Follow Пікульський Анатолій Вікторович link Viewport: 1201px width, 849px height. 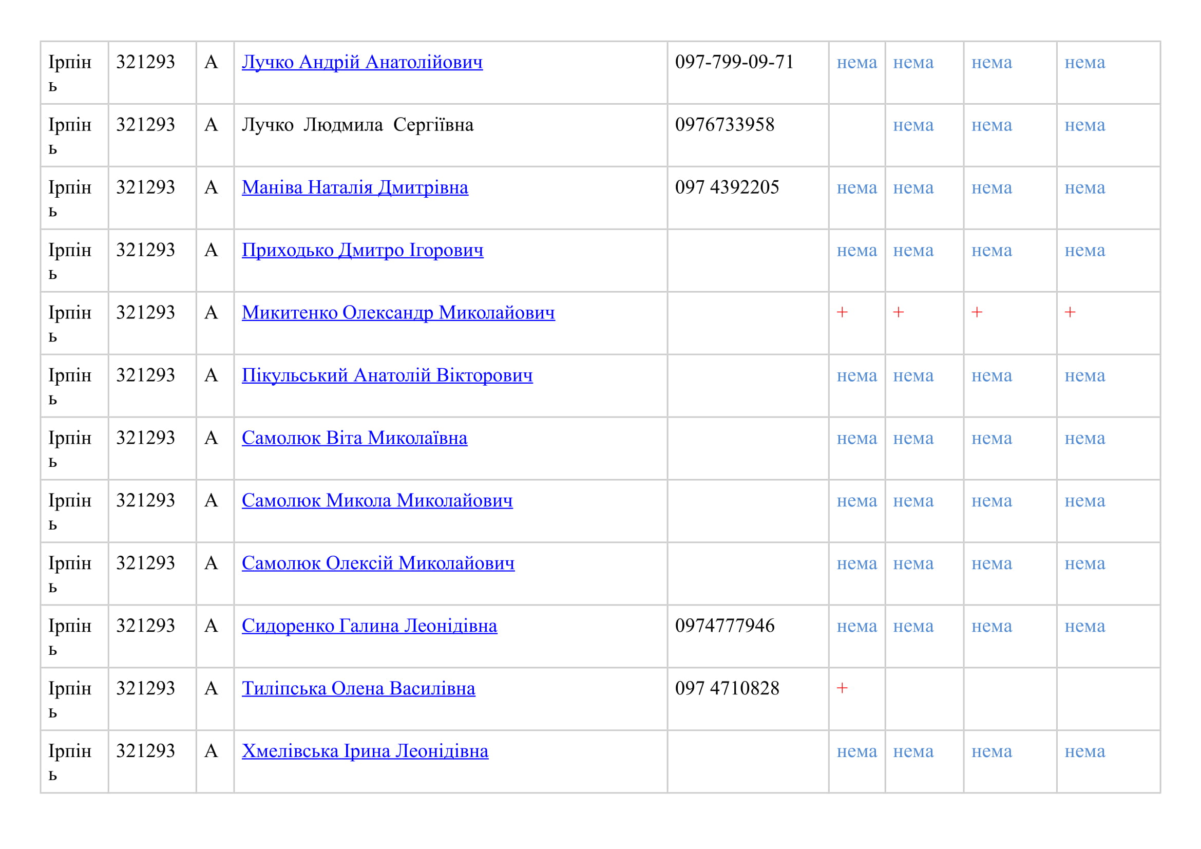click(387, 375)
